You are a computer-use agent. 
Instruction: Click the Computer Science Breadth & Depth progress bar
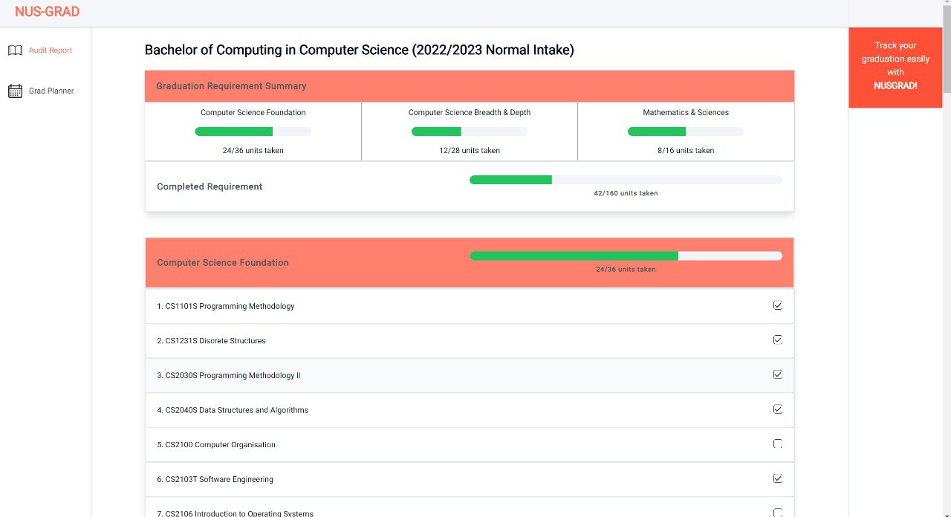tap(470, 131)
